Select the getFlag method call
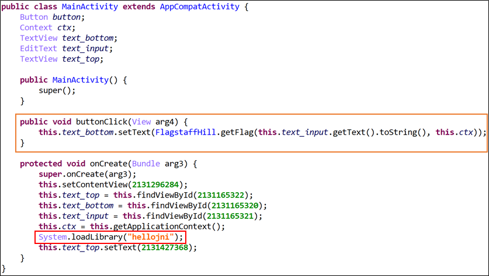This screenshot has width=489, height=276. [x=237, y=132]
